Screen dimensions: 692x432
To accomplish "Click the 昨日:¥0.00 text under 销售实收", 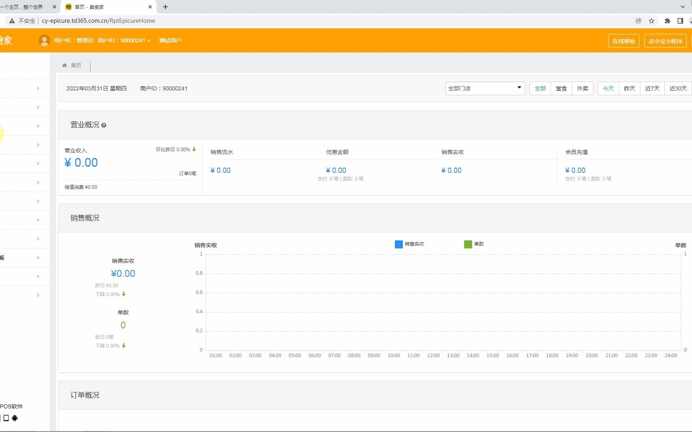I will click(x=107, y=286).
